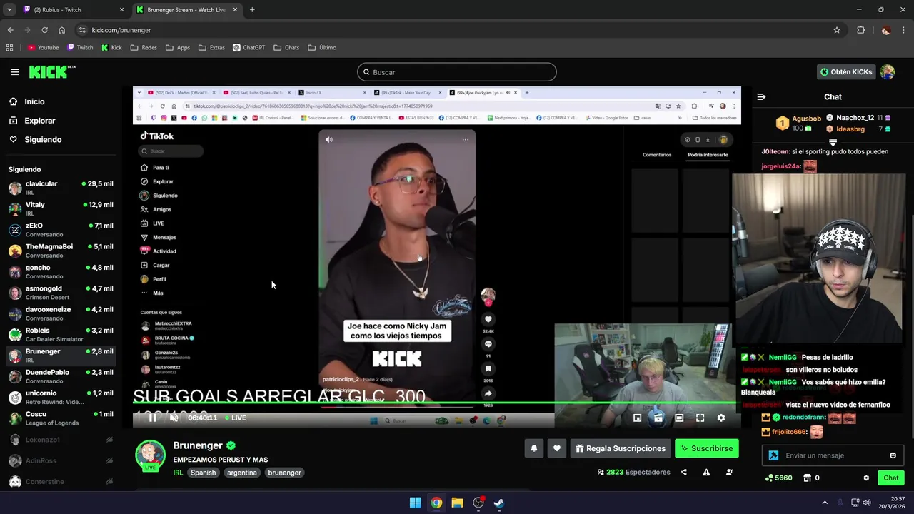Open File Explorer from taskbar
The width and height of the screenshot is (914, 514).
[x=457, y=503]
